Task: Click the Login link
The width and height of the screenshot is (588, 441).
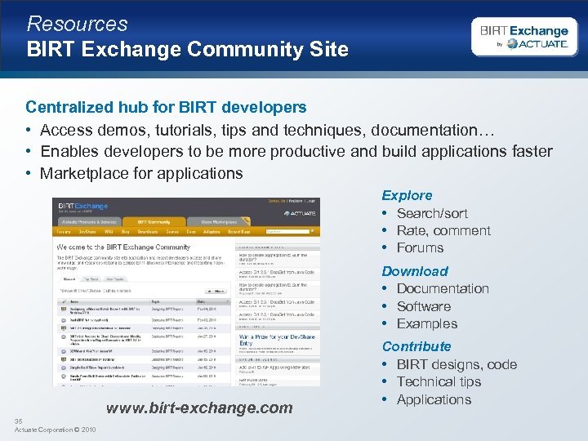Action: click(311, 201)
